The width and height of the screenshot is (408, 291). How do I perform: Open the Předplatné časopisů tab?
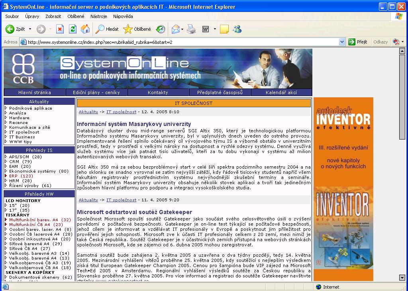point(220,92)
